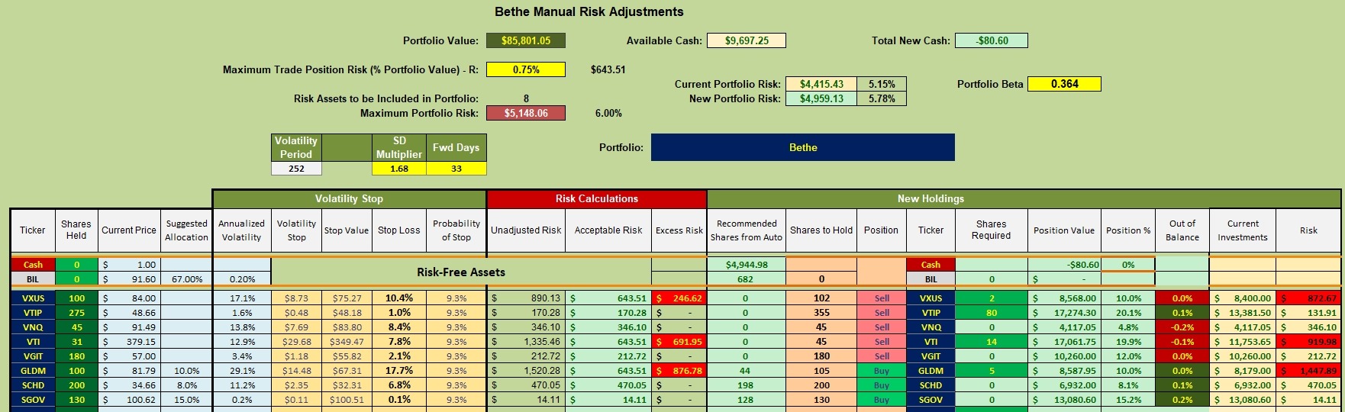
Task: Select Current Portfolio Risk percentage 5.15%
Action: 882,84
